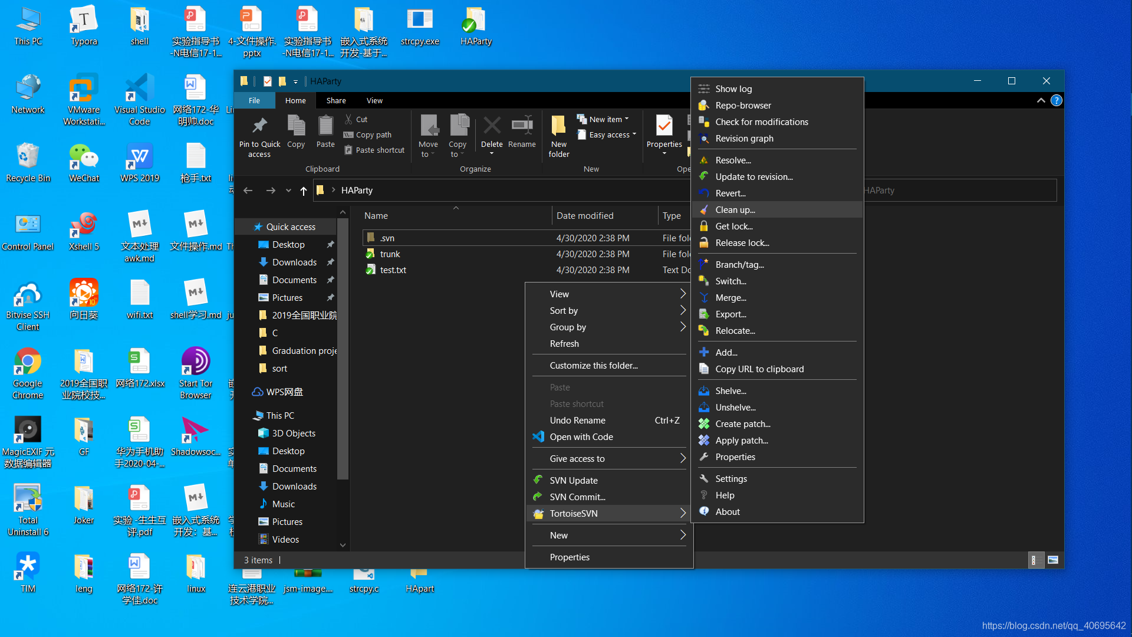Click Add in TortoiseSVN submenu
The image size is (1132, 637).
coord(726,352)
